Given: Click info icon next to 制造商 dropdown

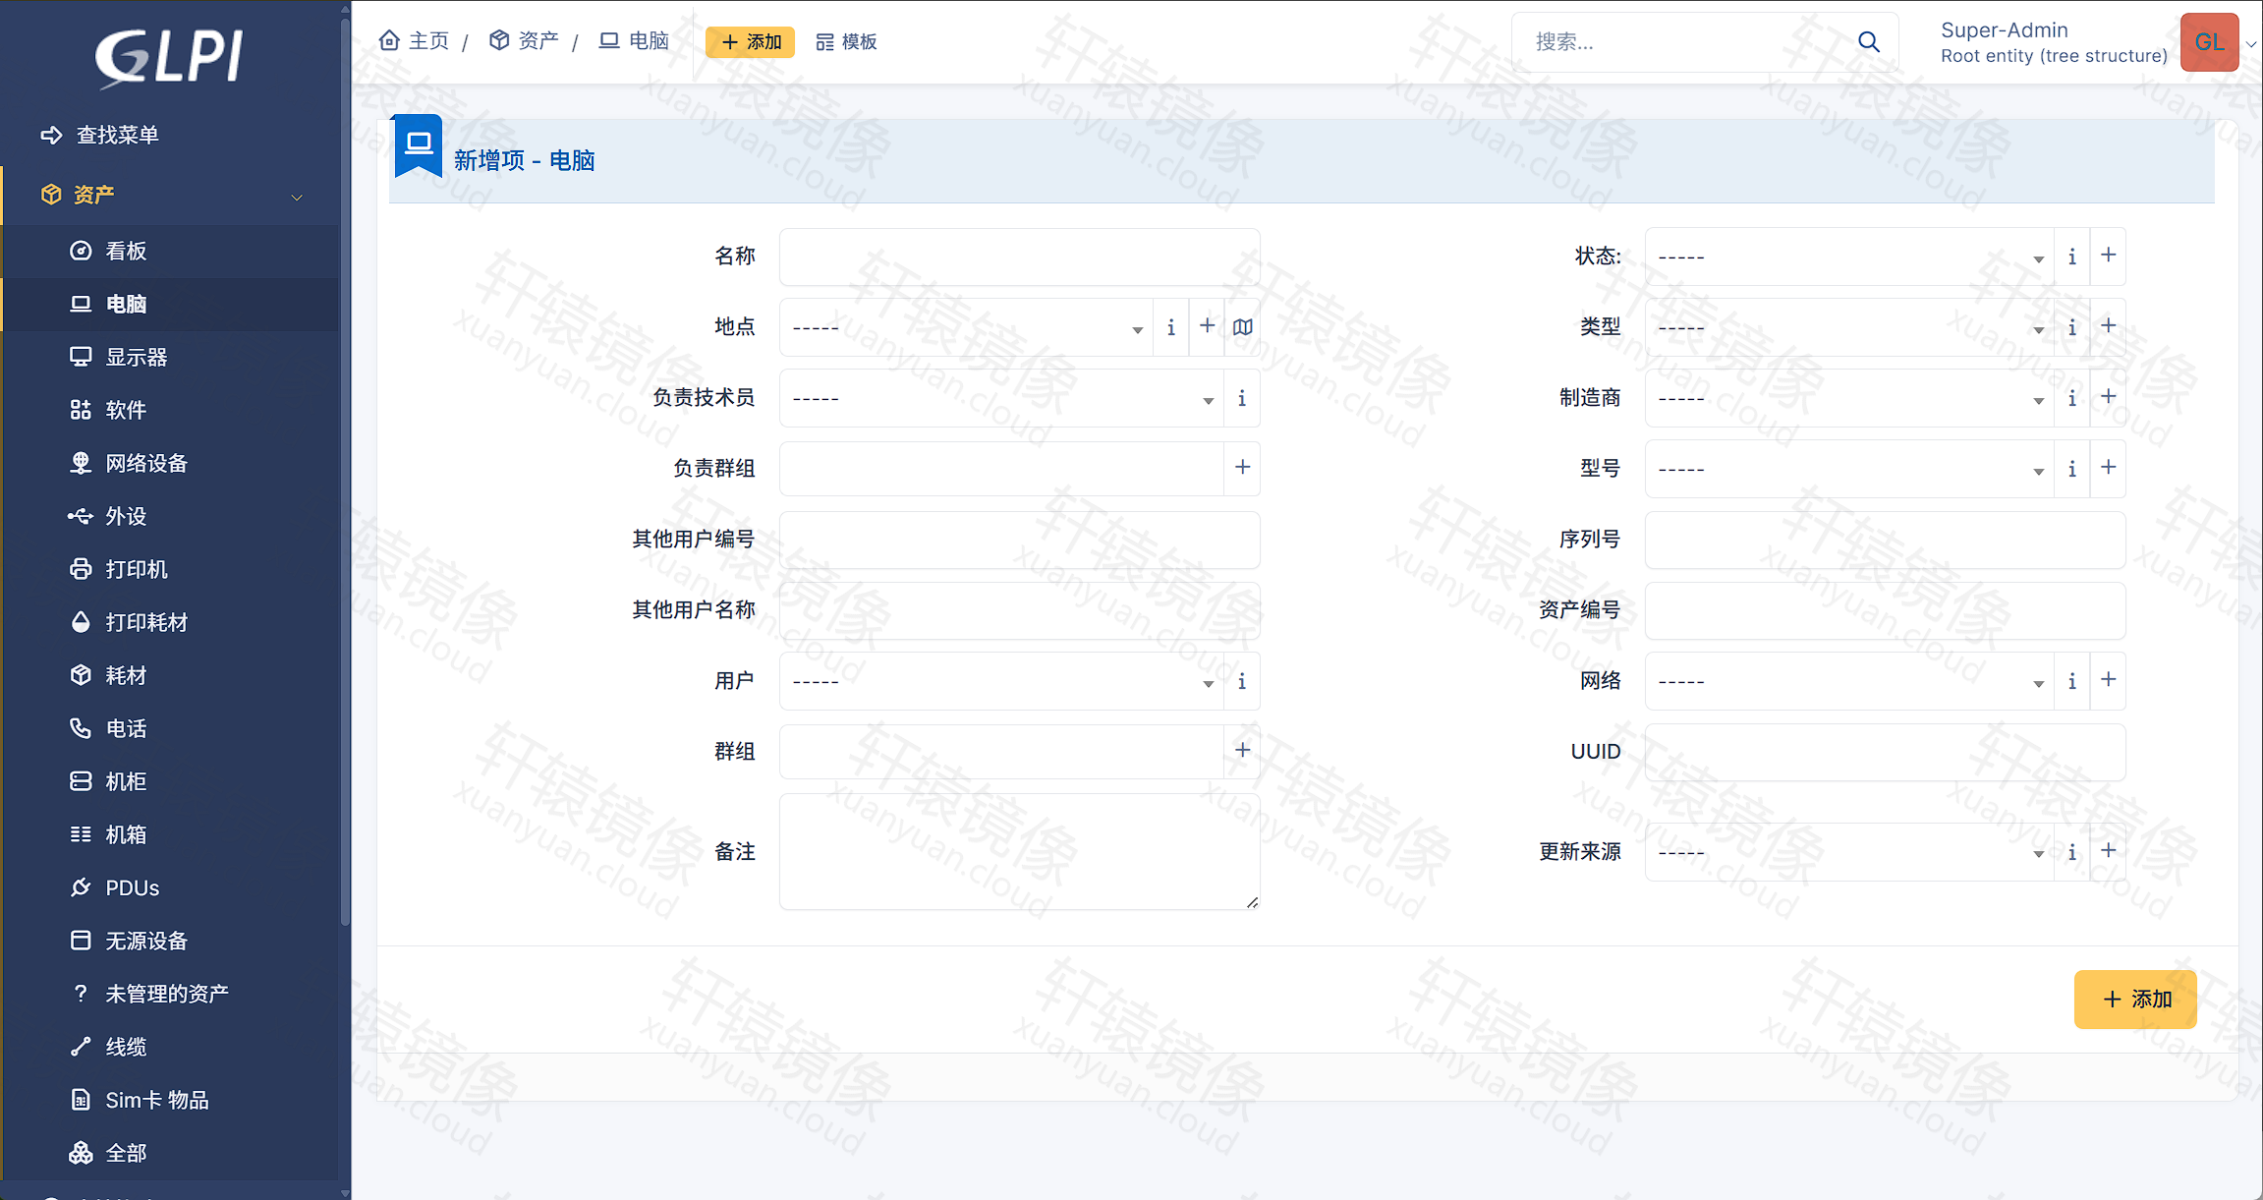Looking at the screenshot, I should pos(2072,398).
